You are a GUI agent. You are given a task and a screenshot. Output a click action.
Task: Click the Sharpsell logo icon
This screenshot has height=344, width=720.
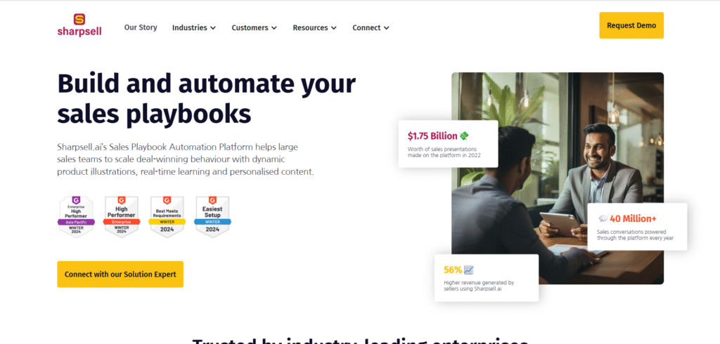click(79, 19)
